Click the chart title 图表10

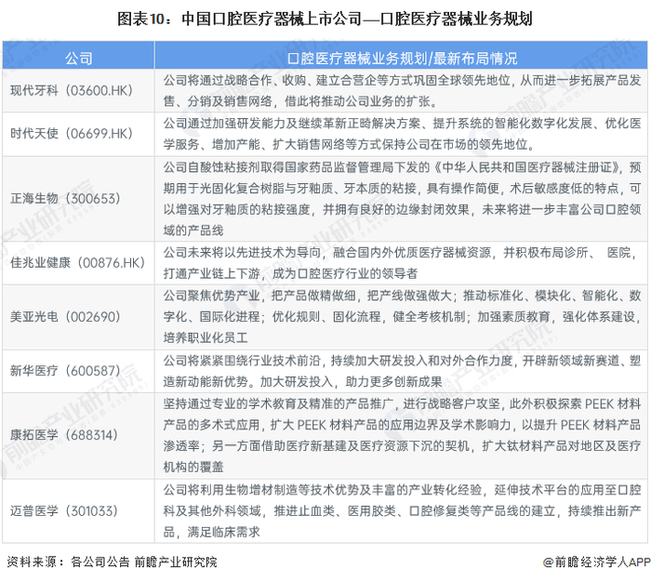click(x=325, y=20)
